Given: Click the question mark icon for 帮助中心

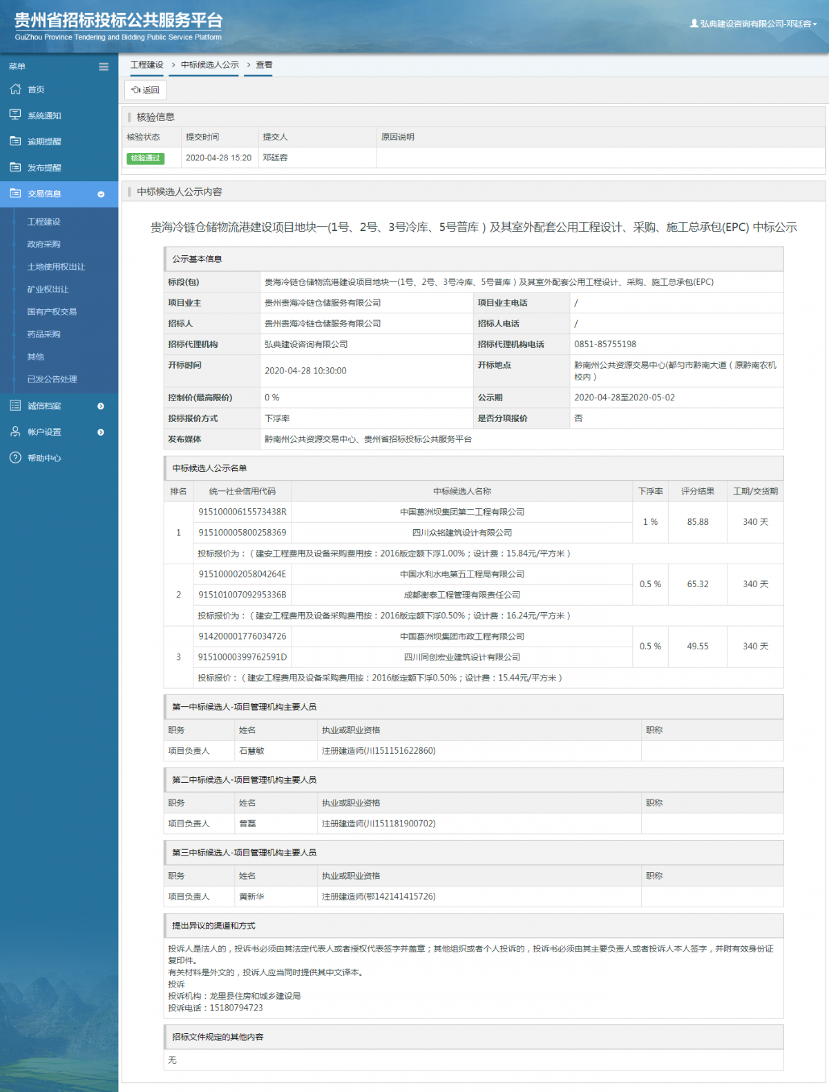Looking at the screenshot, I should coord(15,458).
